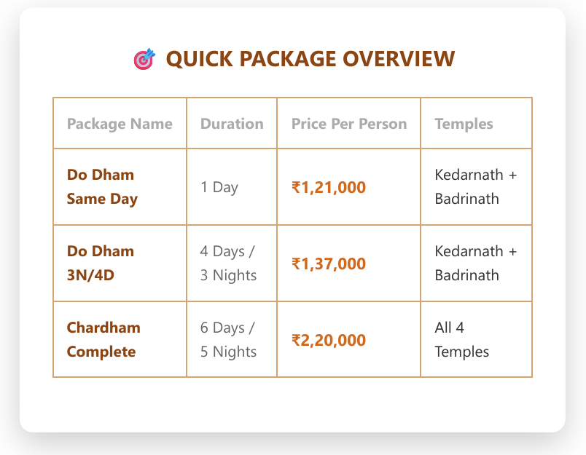Click the 6 Days / 5 Nights duration
The width and height of the screenshot is (586, 455).
pyautogui.click(x=228, y=340)
